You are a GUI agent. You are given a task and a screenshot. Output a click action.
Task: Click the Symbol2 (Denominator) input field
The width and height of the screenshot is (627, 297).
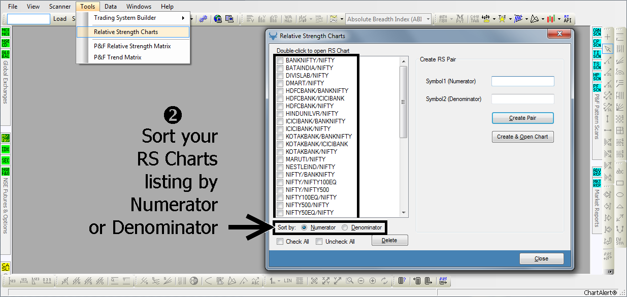tap(523, 99)
